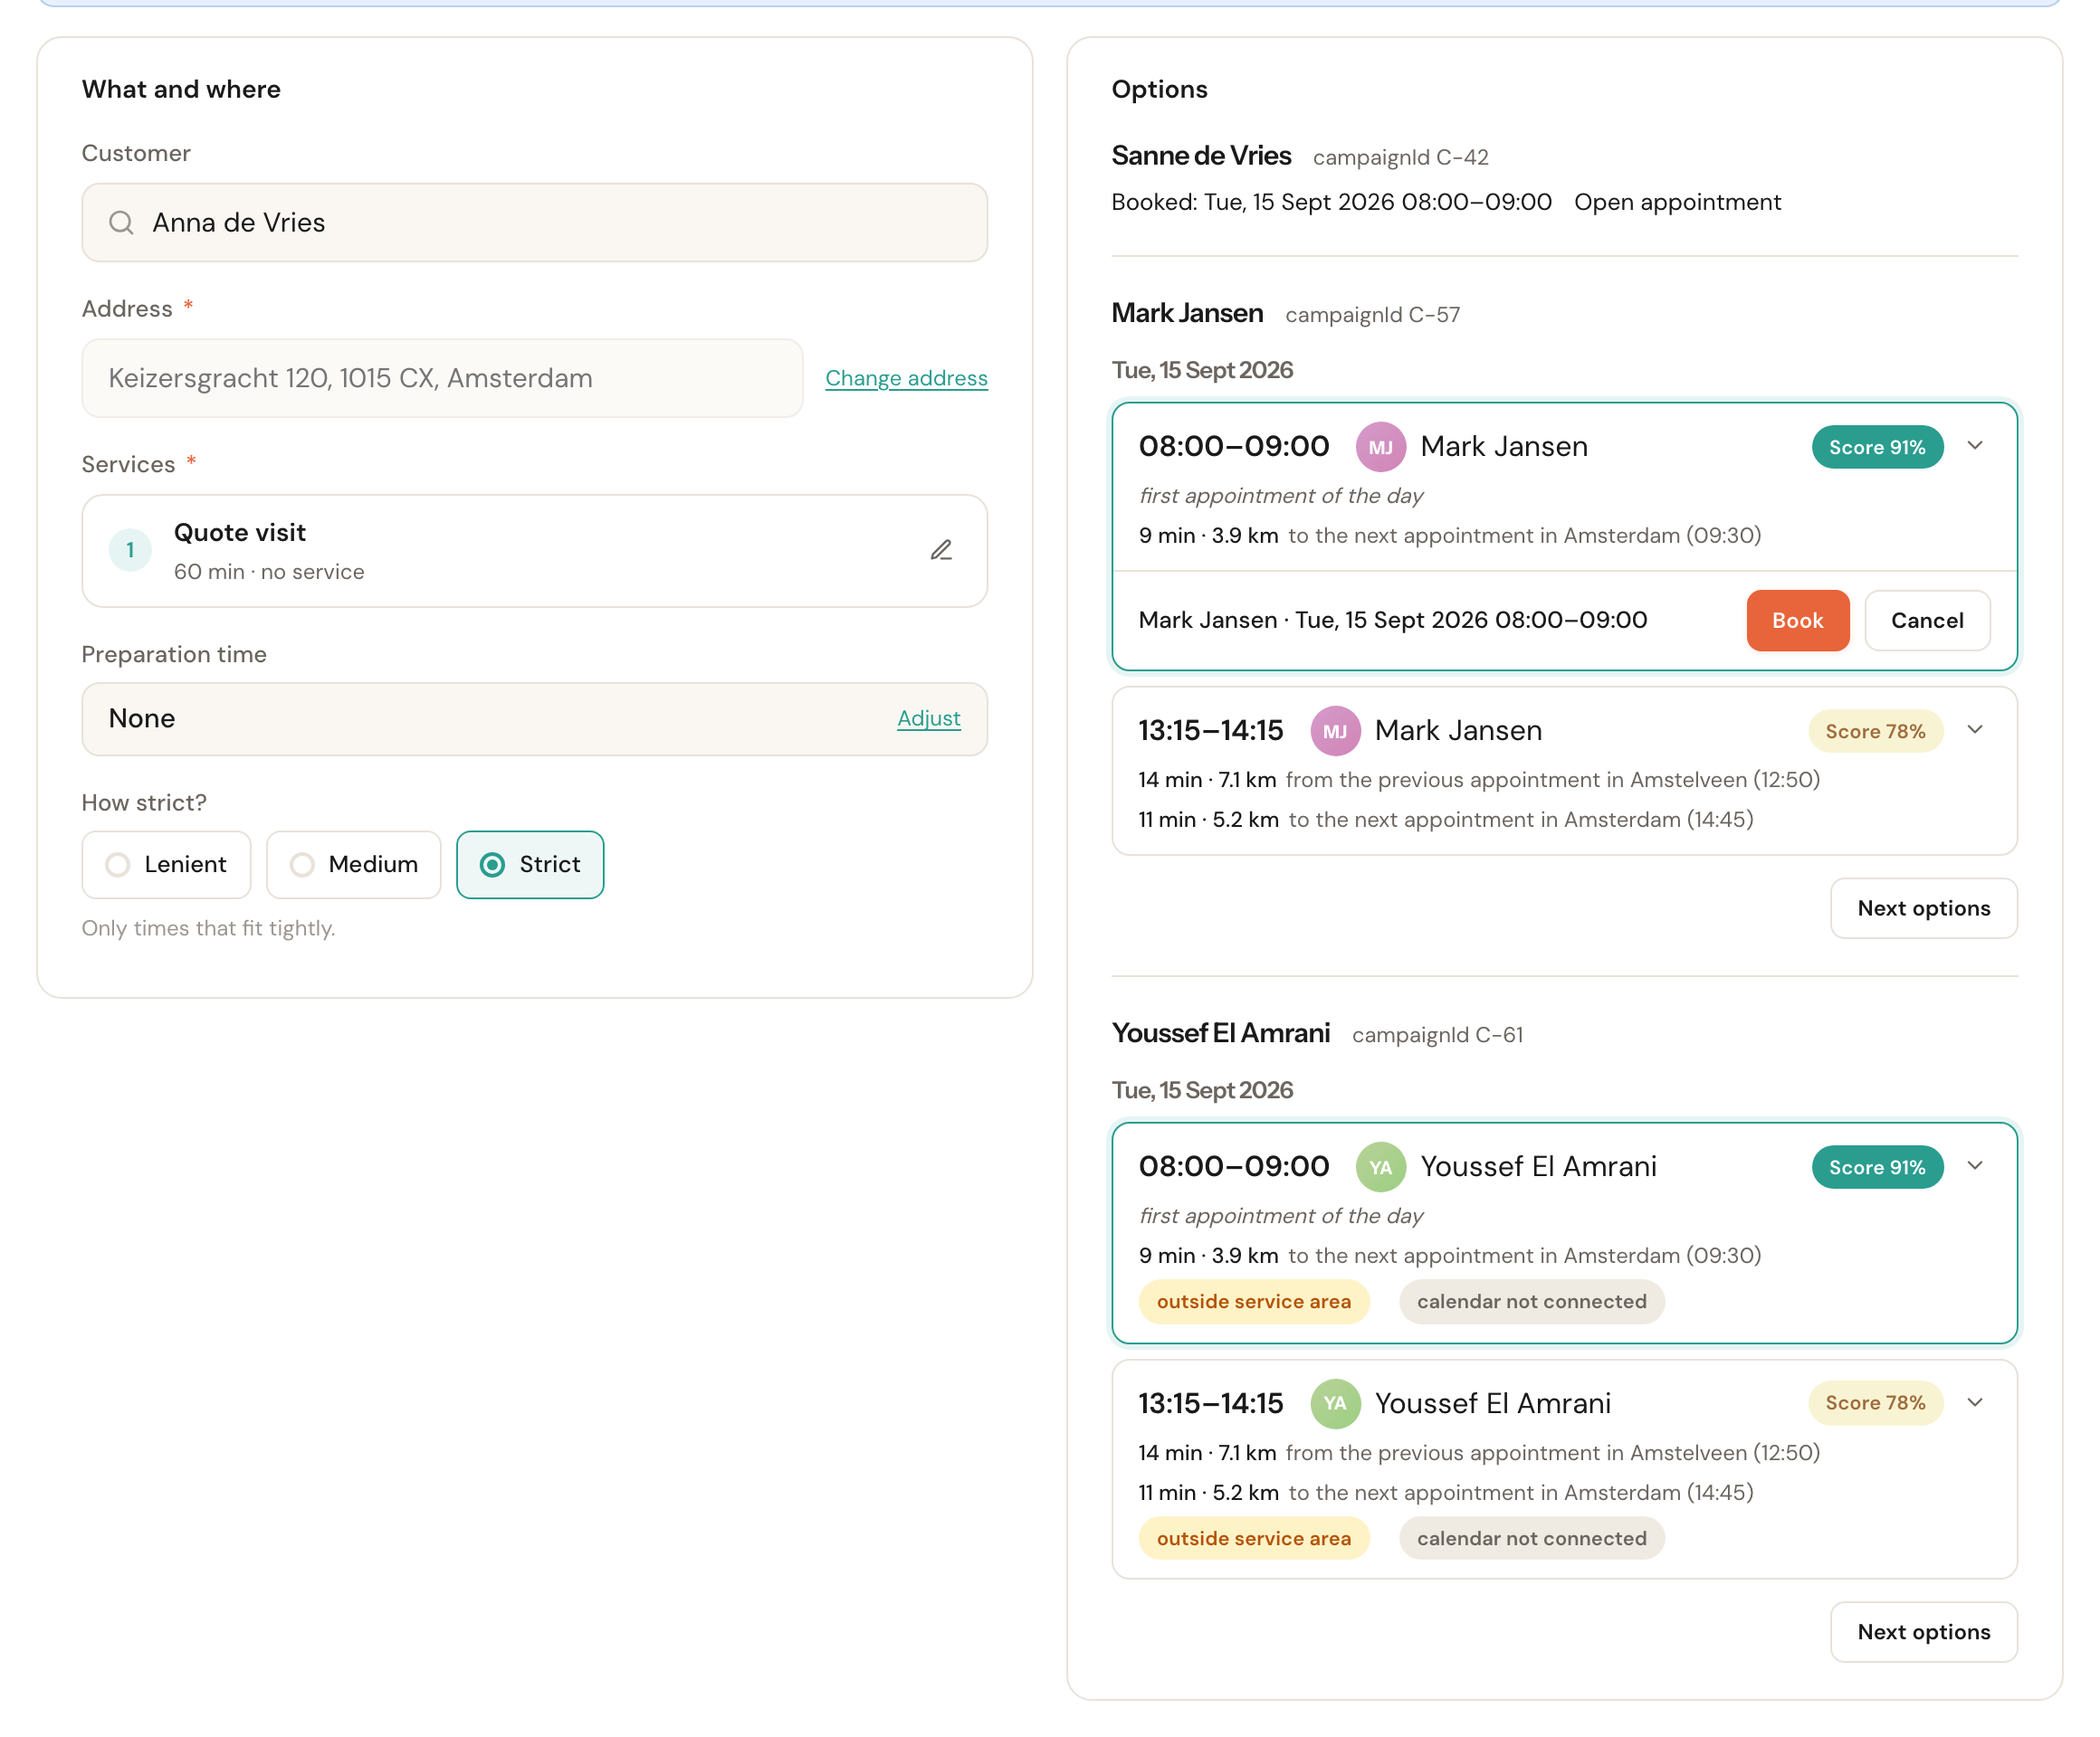
Task: Select the Medium strictness option
Action: (353, 865)
